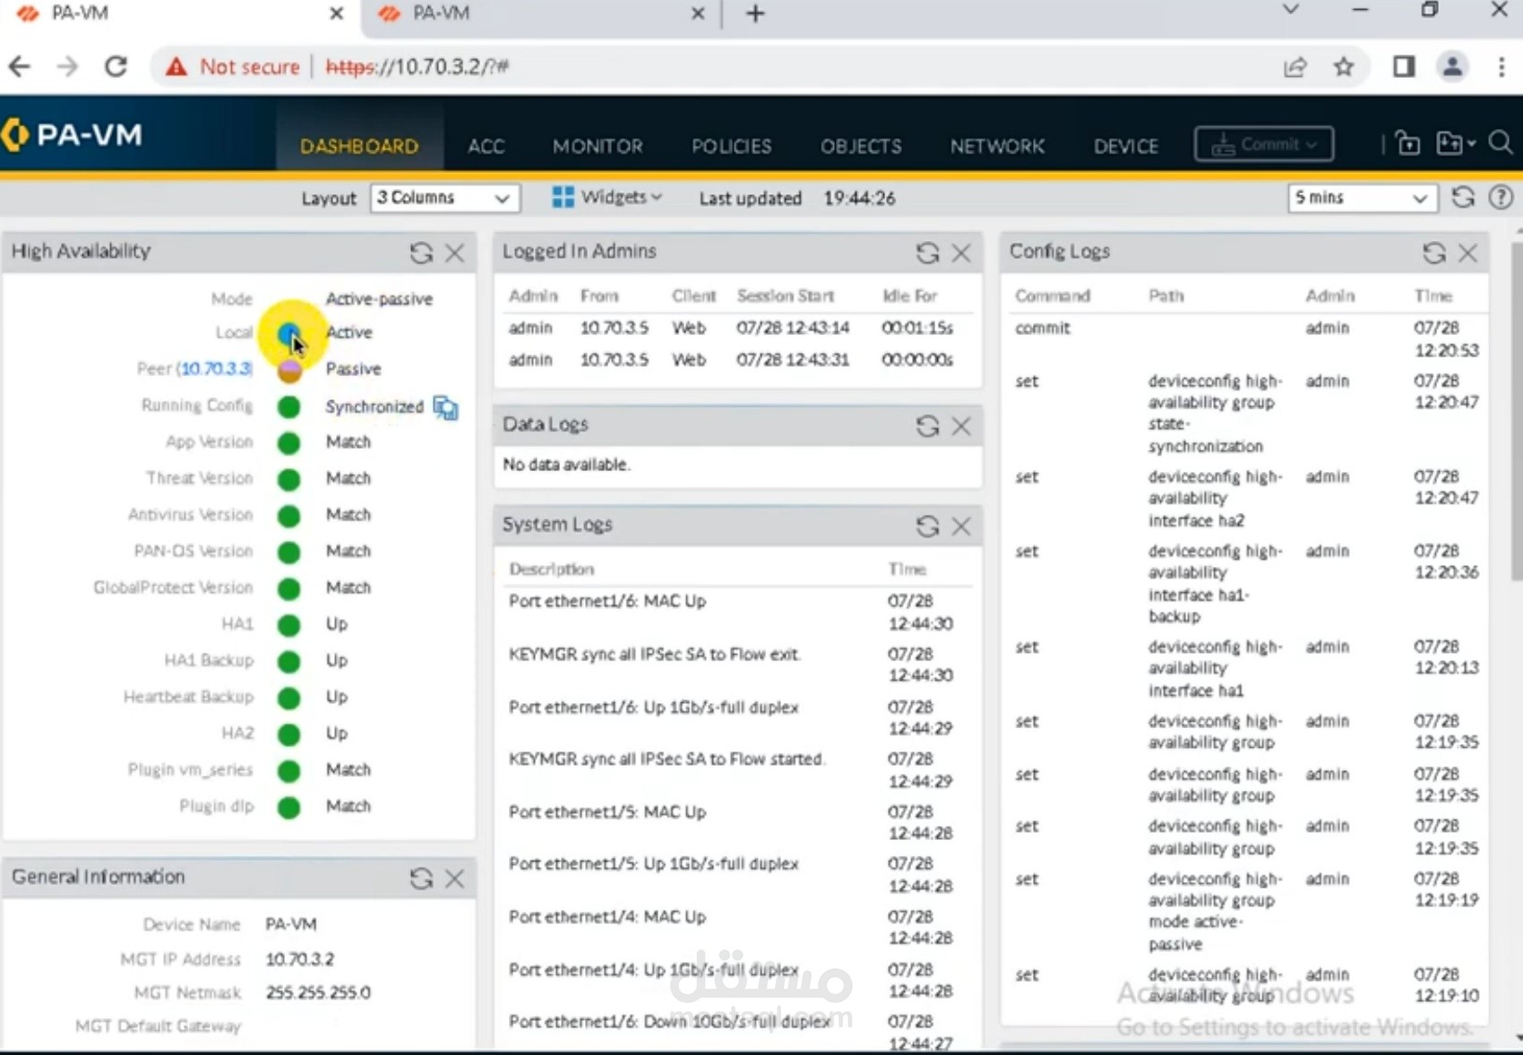Refresh the General Information widget

point(421,879)
